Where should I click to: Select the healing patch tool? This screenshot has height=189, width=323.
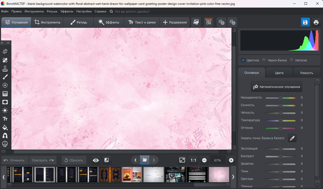[5, 60]
